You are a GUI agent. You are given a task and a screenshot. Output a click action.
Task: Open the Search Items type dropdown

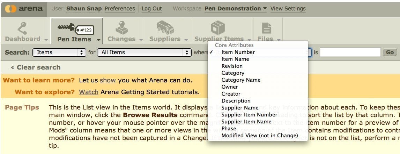point(59,52)
